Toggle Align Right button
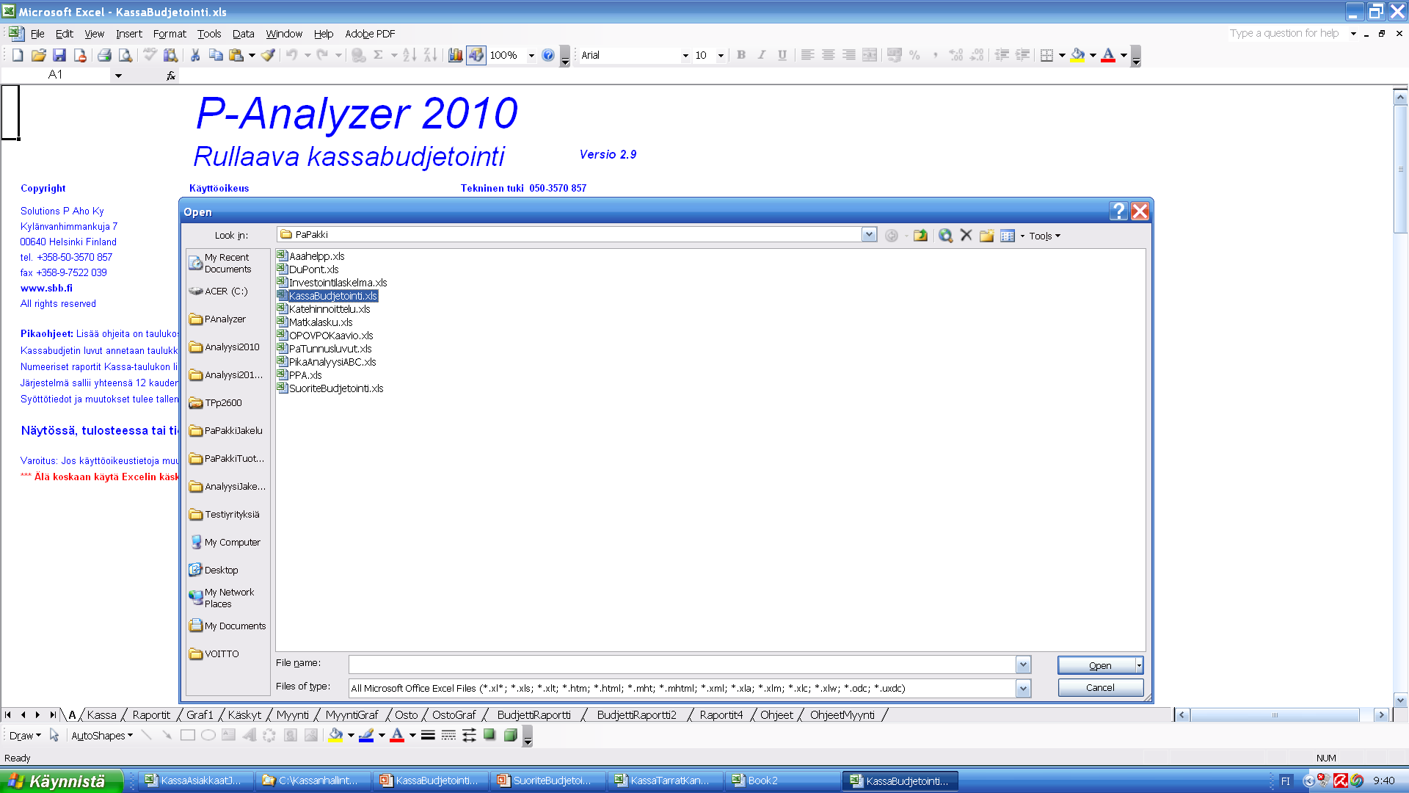 coord(848,55)
